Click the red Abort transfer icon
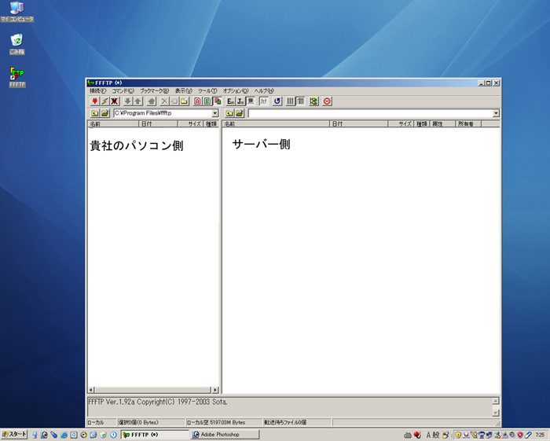Screen dimensions: 550x441 coord(327,101)
